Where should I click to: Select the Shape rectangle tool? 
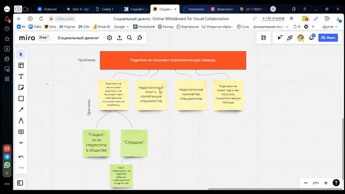point(21,98)
